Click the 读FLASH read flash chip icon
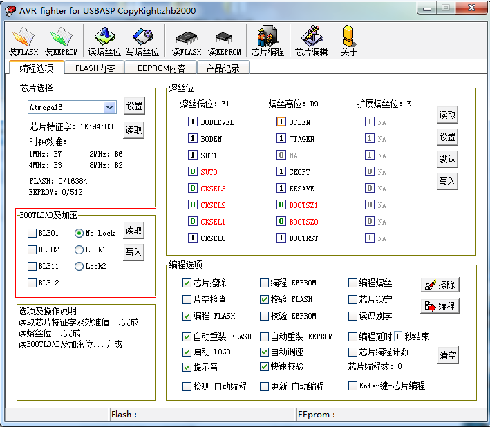490x427 pixels. [186, 41]
